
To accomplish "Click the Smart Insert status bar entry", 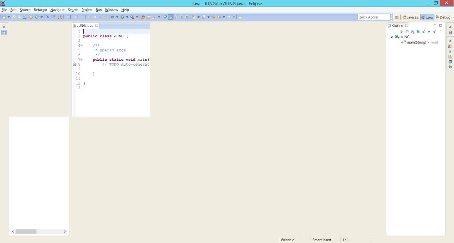I will point(322,240).
